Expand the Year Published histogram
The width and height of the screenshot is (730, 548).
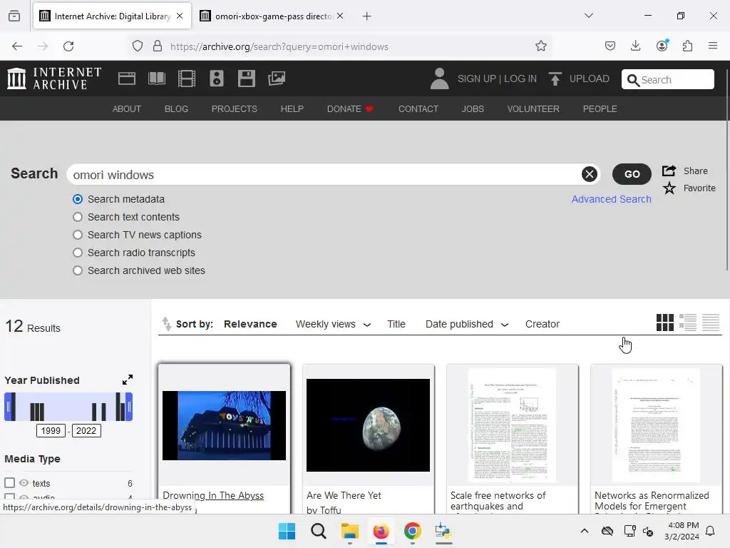click(x=128, y=380)
